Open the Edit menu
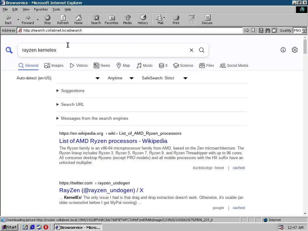308x231 pixels. coord(15,9)
